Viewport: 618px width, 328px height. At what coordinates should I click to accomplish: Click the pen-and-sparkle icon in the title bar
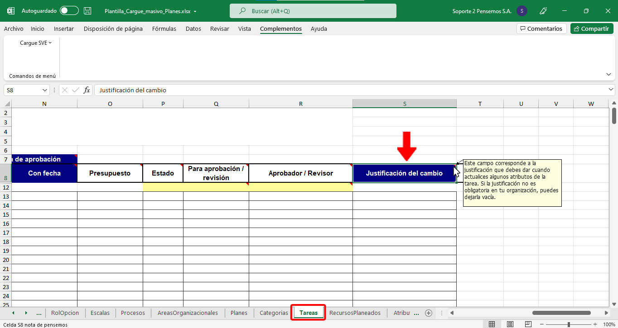(x=543, y=11)
